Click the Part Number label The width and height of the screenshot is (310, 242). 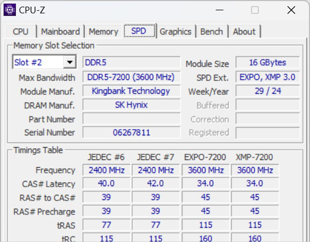[52, 119]
